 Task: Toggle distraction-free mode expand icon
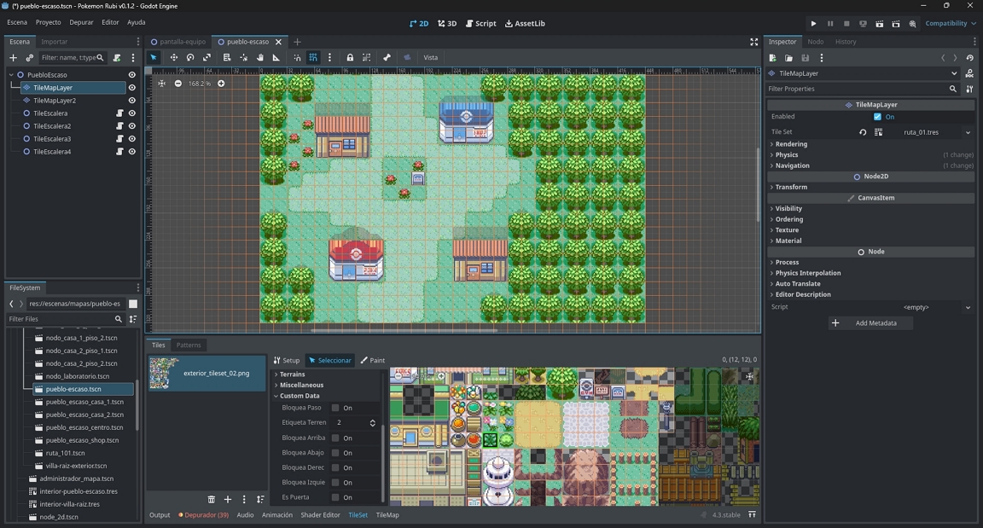click(x=753, y=42)
